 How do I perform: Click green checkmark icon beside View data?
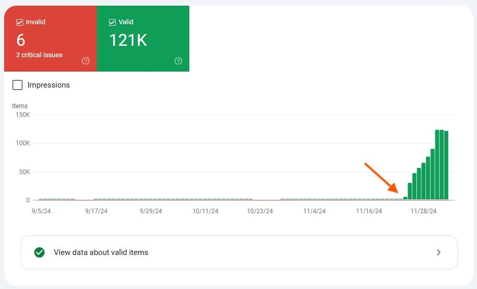click(39, 252)
